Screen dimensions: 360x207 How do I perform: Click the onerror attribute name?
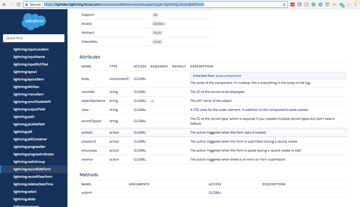(x=87, y=160)
